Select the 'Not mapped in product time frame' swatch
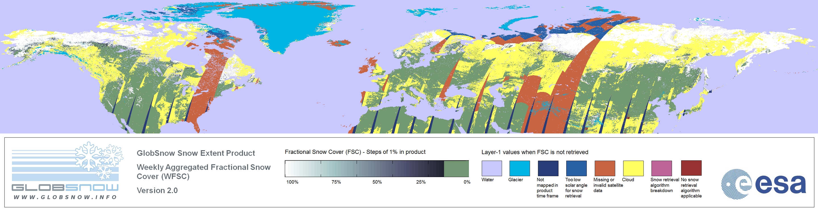 [x=548, y=168]
